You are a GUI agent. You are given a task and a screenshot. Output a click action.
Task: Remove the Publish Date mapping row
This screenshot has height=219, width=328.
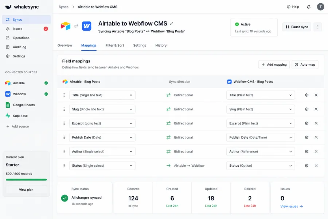(316, 138)
